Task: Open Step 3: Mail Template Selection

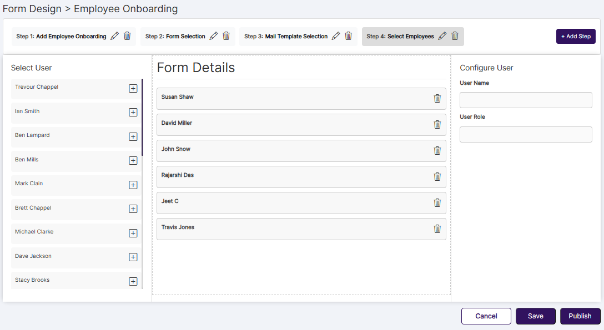Action: point(285,35)
